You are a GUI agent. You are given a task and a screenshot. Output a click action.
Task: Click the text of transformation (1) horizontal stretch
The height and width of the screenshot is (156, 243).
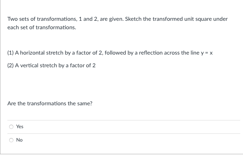110,53
